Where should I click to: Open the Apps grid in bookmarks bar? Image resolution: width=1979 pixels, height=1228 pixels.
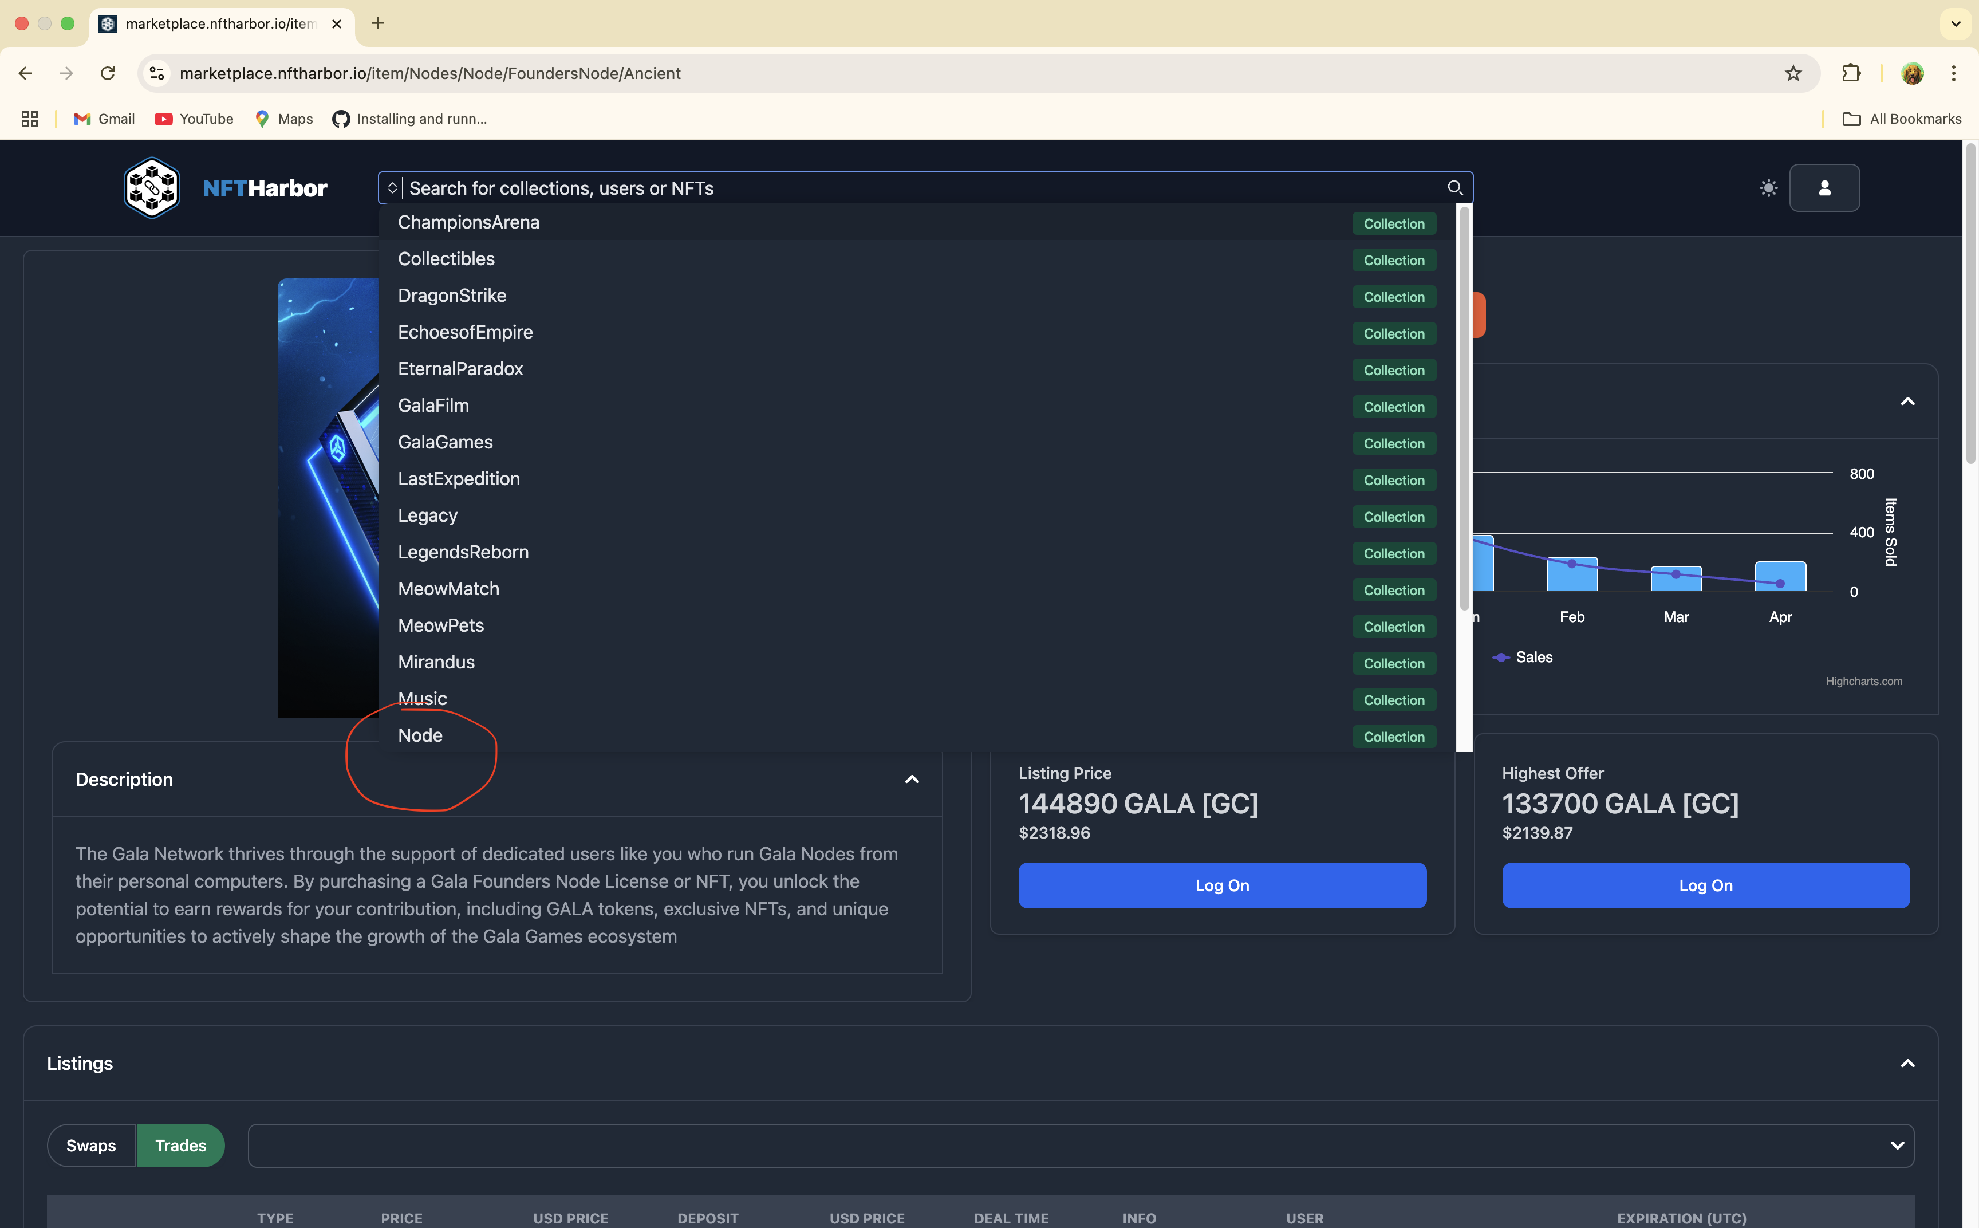click(x=30, y=119)
